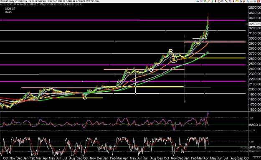Image resolution: width=261 pixels, height=160 pixels.
Task: Click the black vertical bar toolbar icon
Action: click(x=215, y=1)
